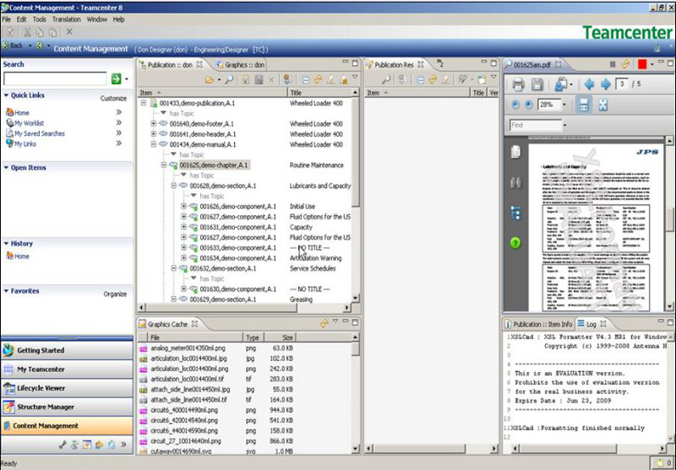676x470 pixels.
Task: Sort Graphics Cache by the Size column header
Action: [x=280, y=338]
